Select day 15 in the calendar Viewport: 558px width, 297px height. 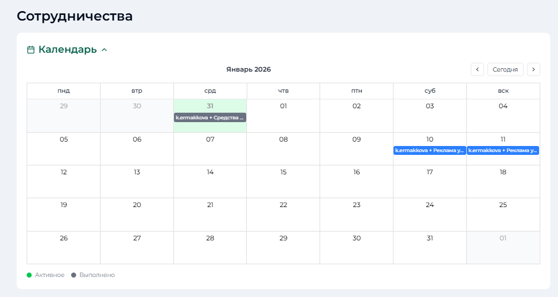(x=283, y=172)
